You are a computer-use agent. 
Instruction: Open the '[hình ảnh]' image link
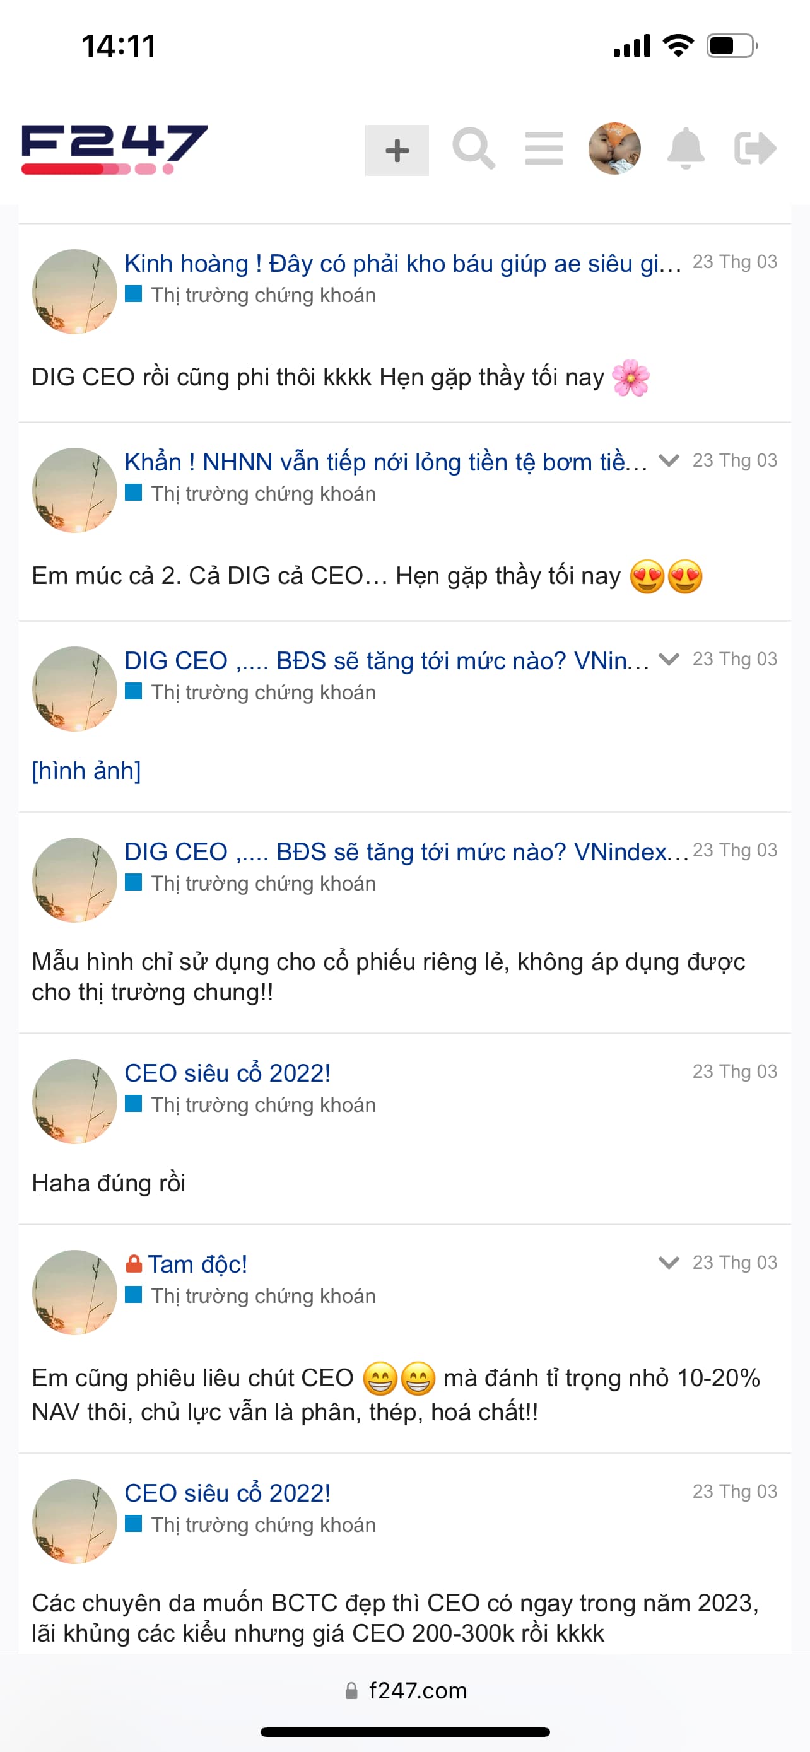coord(86,771)
